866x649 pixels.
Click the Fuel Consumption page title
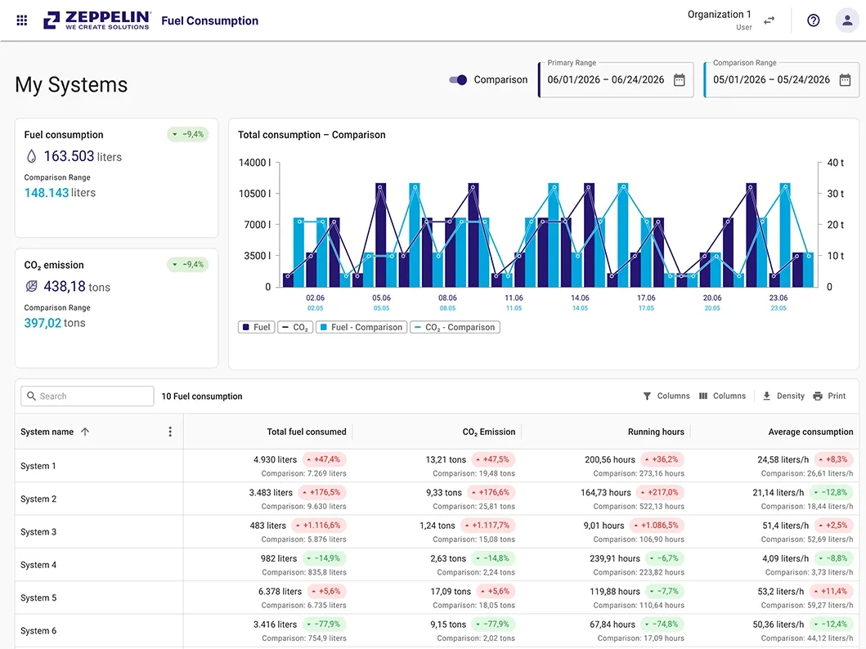[210, 20]
